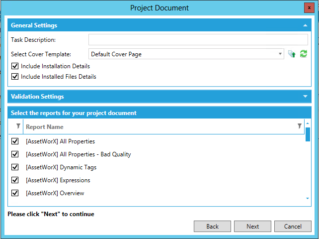
Task: Open the Select Cover Template dropdown
Action: (280, 54)
